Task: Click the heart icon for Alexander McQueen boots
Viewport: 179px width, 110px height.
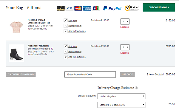Action: pos(66,57)
